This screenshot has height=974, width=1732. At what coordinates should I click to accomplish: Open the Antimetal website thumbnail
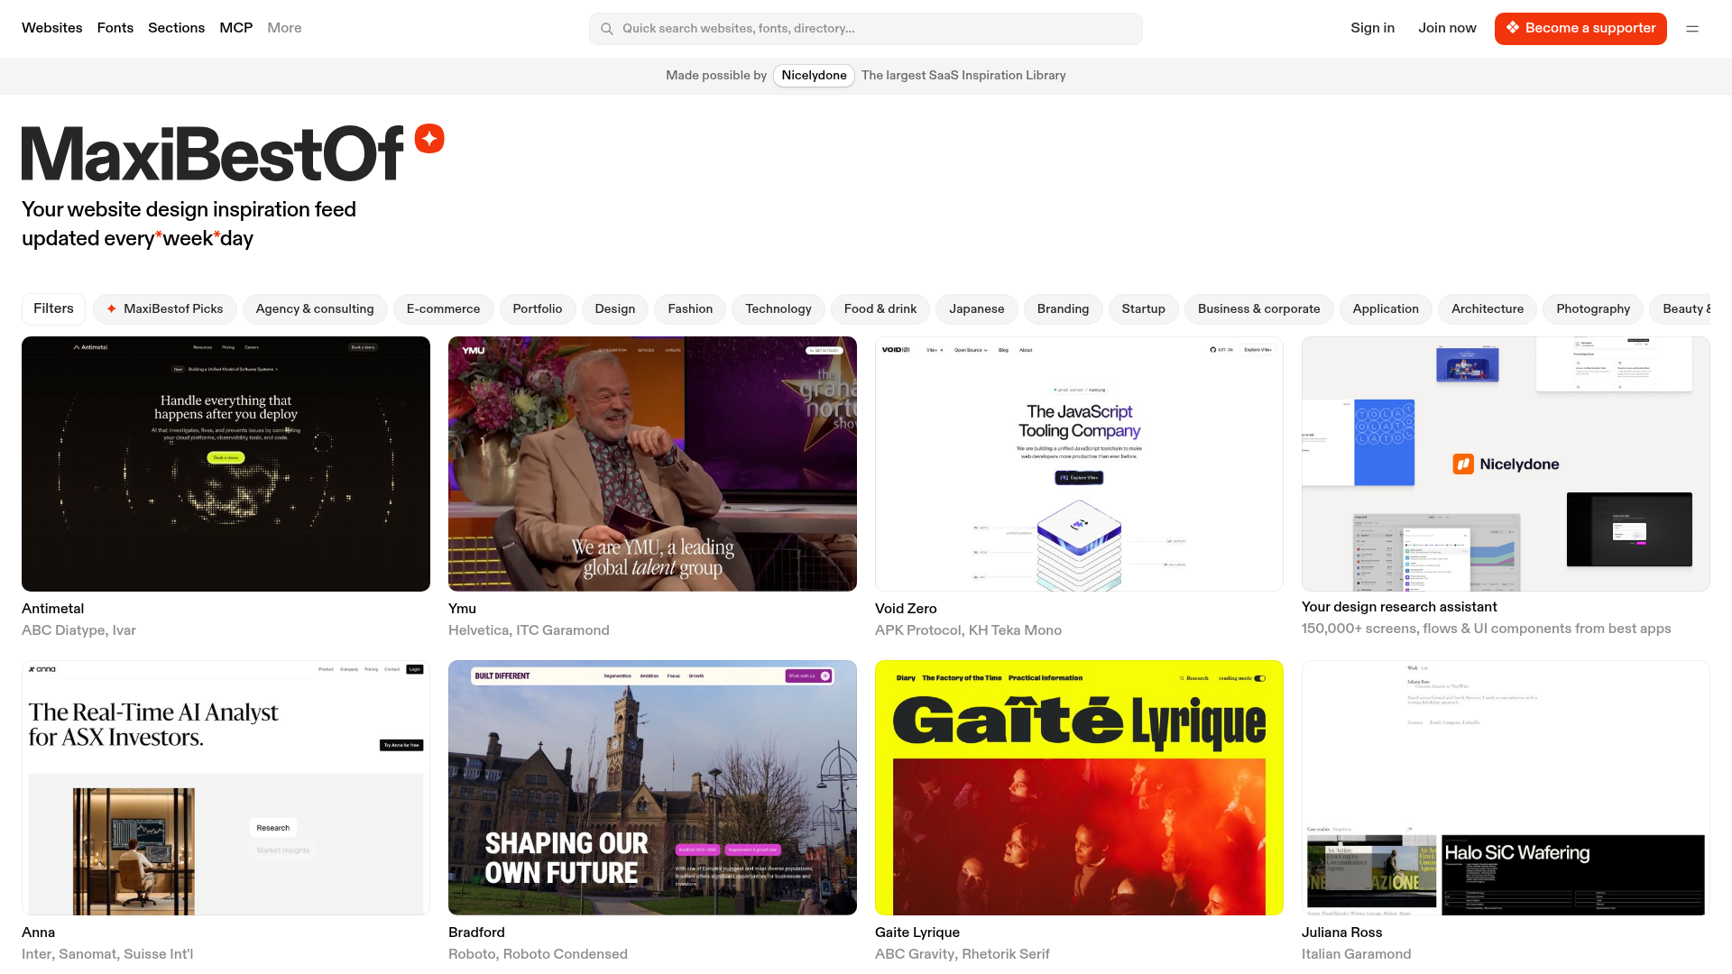tap(226, 464)
